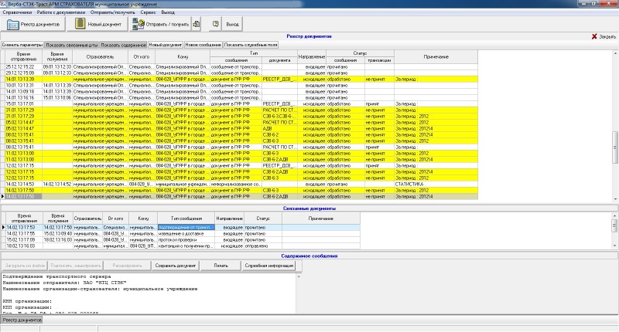Click the 15.01.13 10:06 received time cell
619x332 pixels.
57,98
